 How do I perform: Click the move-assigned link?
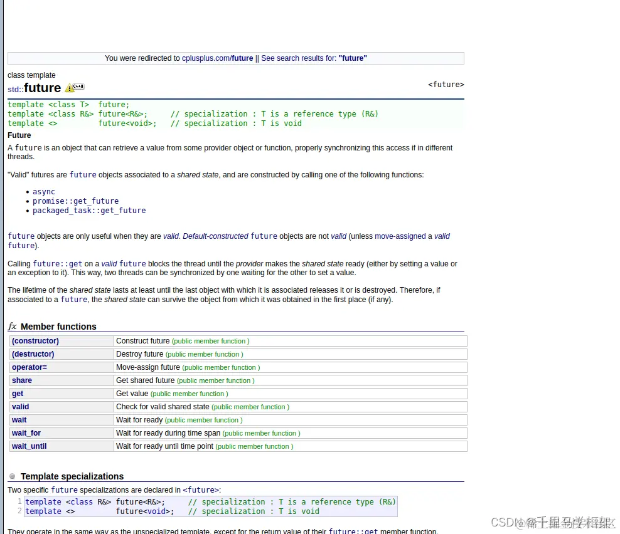pyautogui.click(x=400, y=236)
